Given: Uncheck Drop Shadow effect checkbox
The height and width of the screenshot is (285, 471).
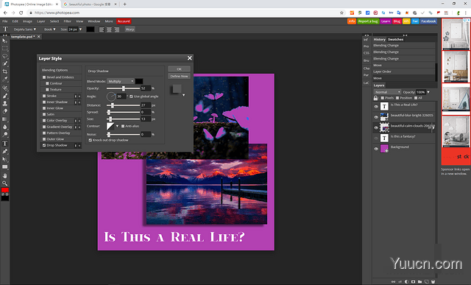Looking at the screenshot, I should click(44, 145).
